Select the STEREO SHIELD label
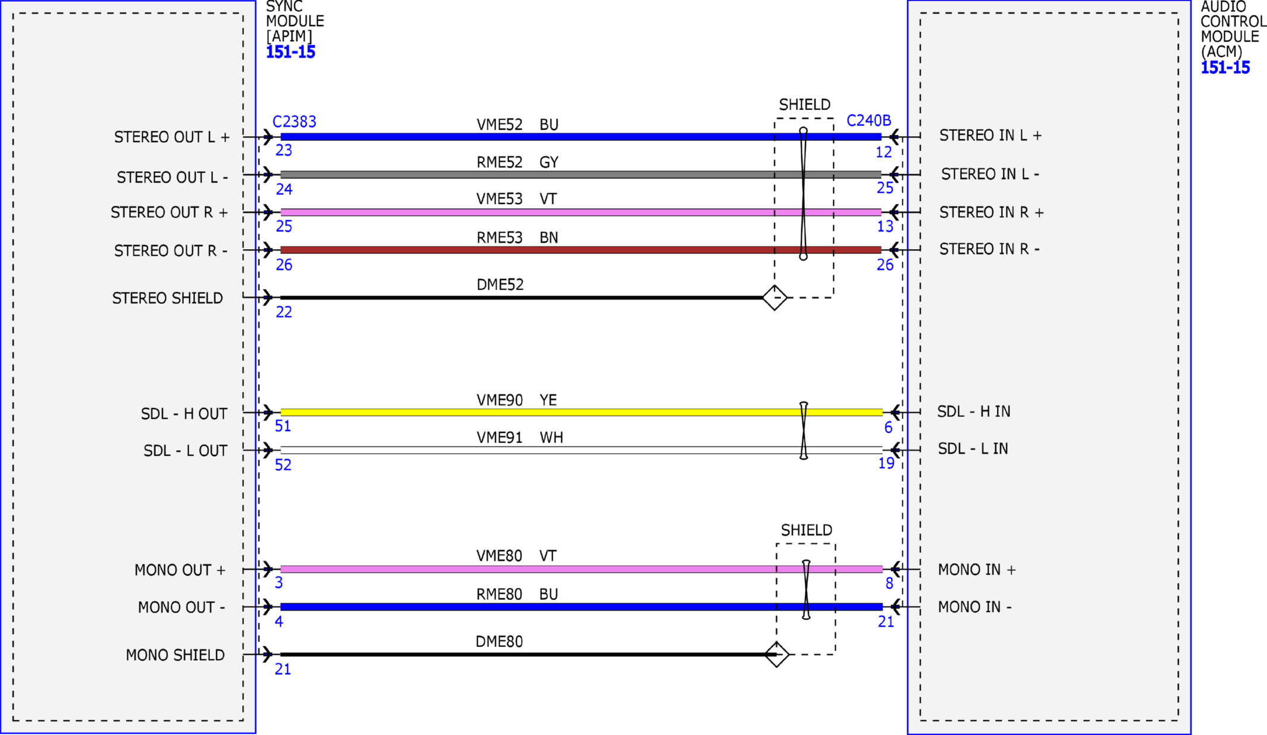Image resolution: width=1267 pixels, height=735 pixels. point(168,298)
